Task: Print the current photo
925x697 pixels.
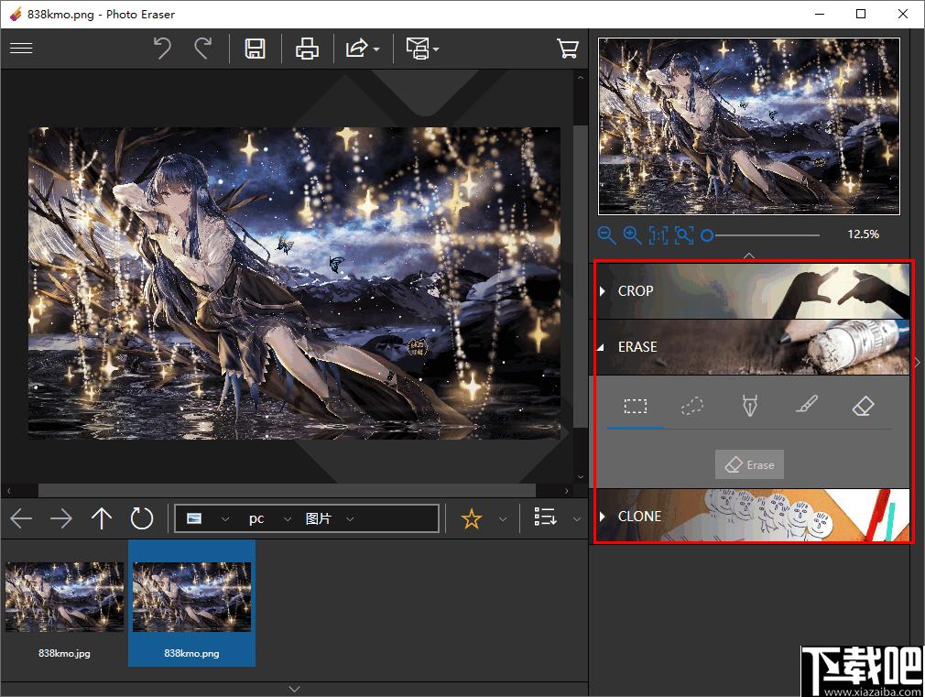Action: pos(307,49)
